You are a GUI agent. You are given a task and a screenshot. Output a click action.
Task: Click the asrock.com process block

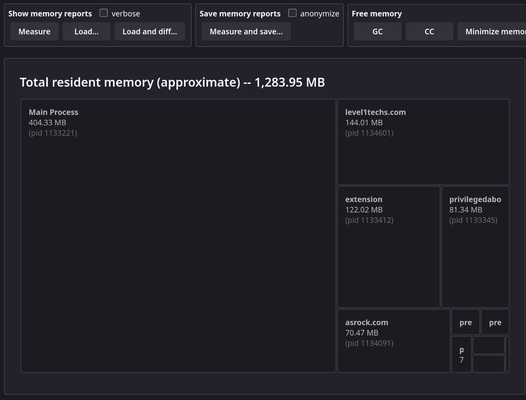point(393,341)
